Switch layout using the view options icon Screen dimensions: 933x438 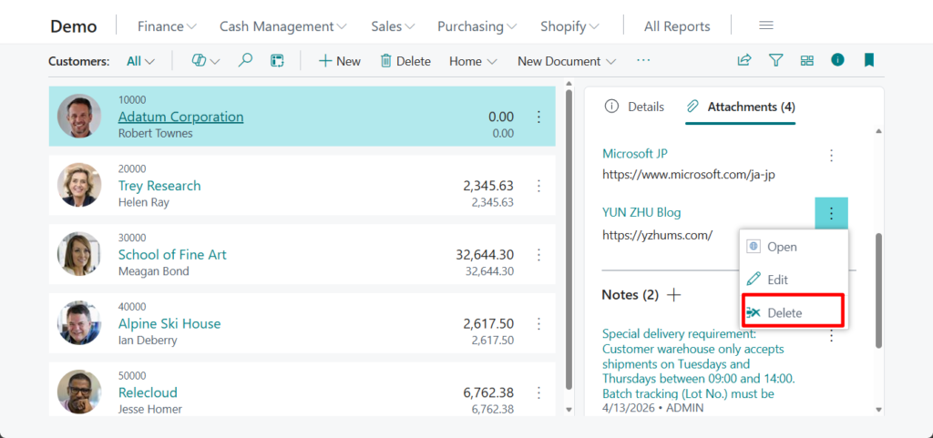[x=806, y=61]
